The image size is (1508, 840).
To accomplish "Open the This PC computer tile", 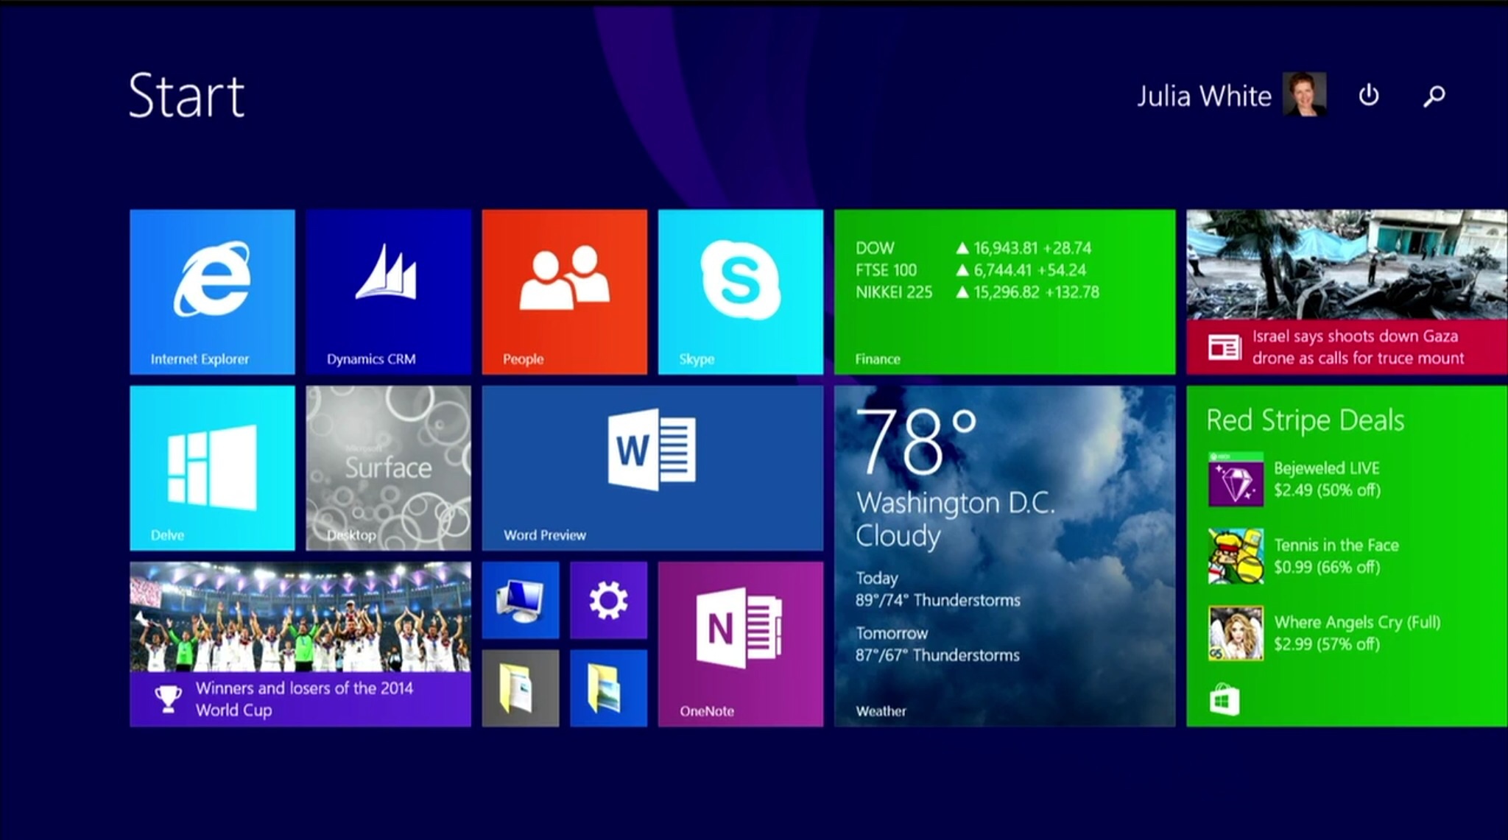I will click(x=521, y=600).
